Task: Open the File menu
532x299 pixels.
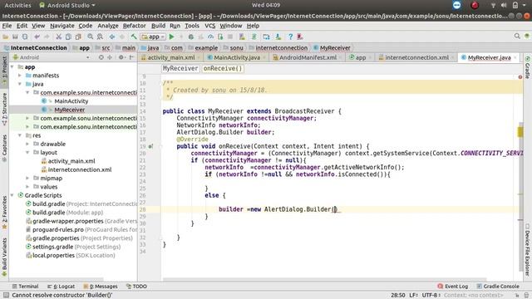Action: pos(7,26)
